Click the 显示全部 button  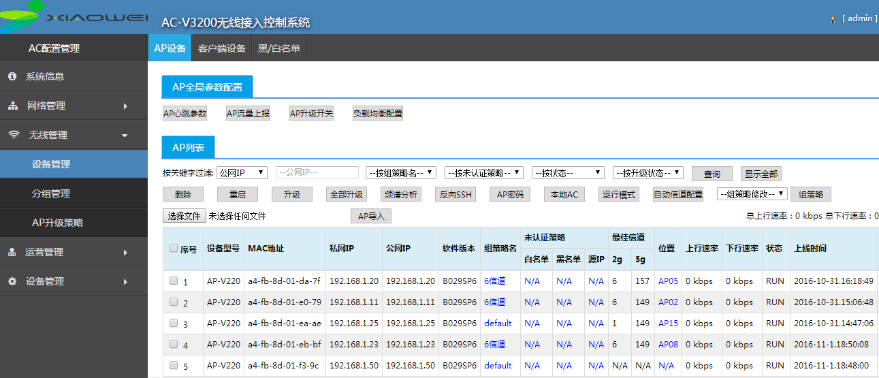pos(761,174)
